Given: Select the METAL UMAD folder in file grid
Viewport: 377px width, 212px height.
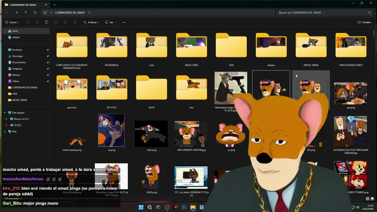Looking at the screenshot, I should 311,49.
